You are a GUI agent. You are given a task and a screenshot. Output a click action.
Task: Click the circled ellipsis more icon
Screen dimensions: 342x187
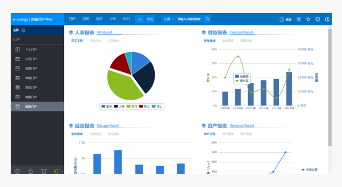pyautogui.click(x=318, y=19)
